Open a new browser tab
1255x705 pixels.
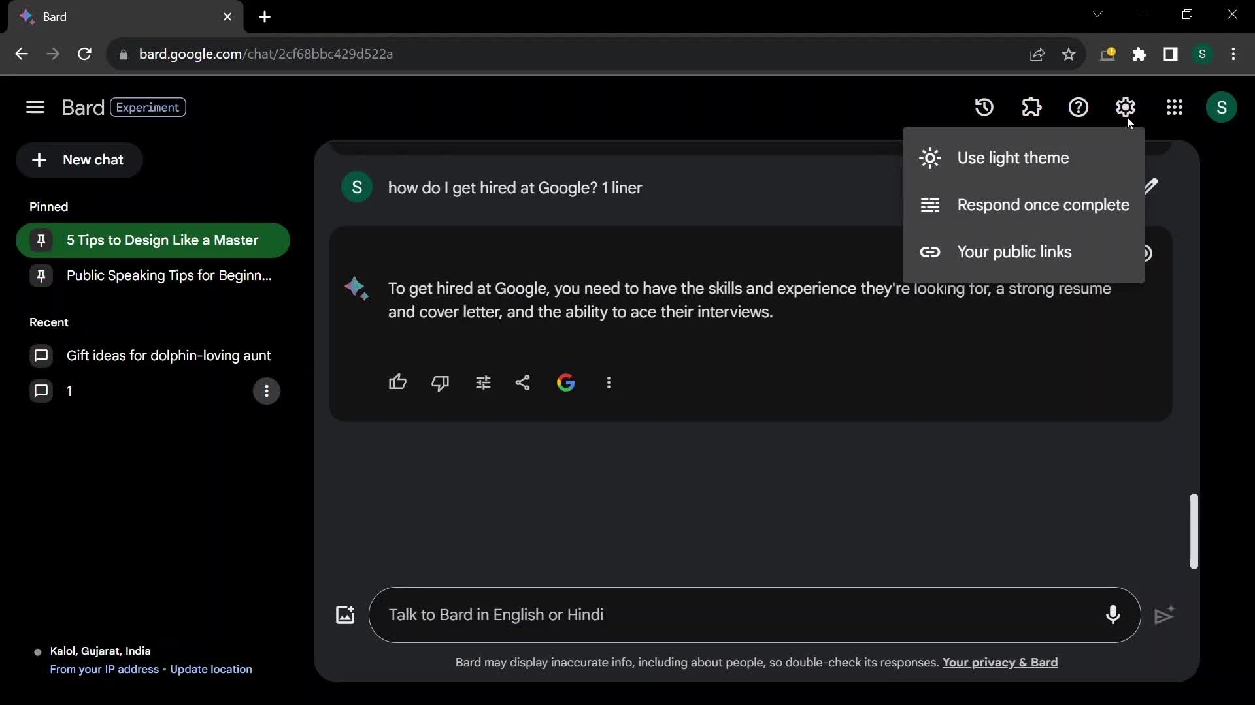pyautogui.click(x=265, y=17)
